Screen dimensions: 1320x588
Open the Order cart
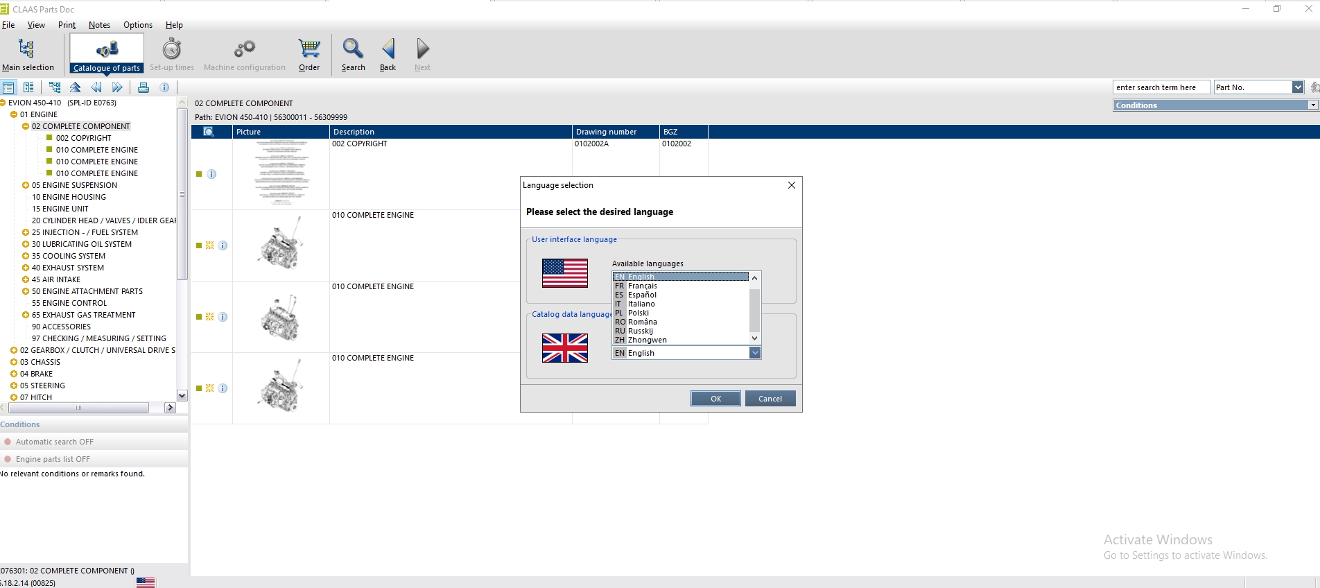point(309,55)
